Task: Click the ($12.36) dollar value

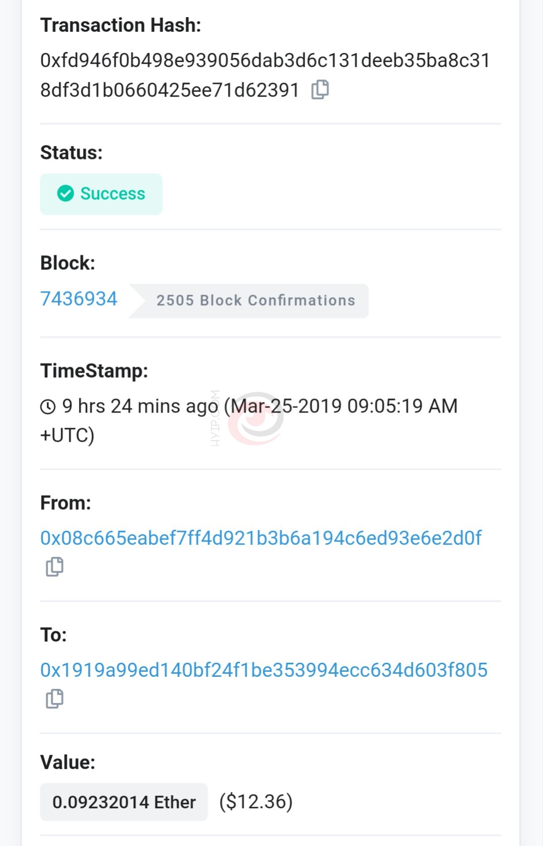Action: tap(256, 802)
